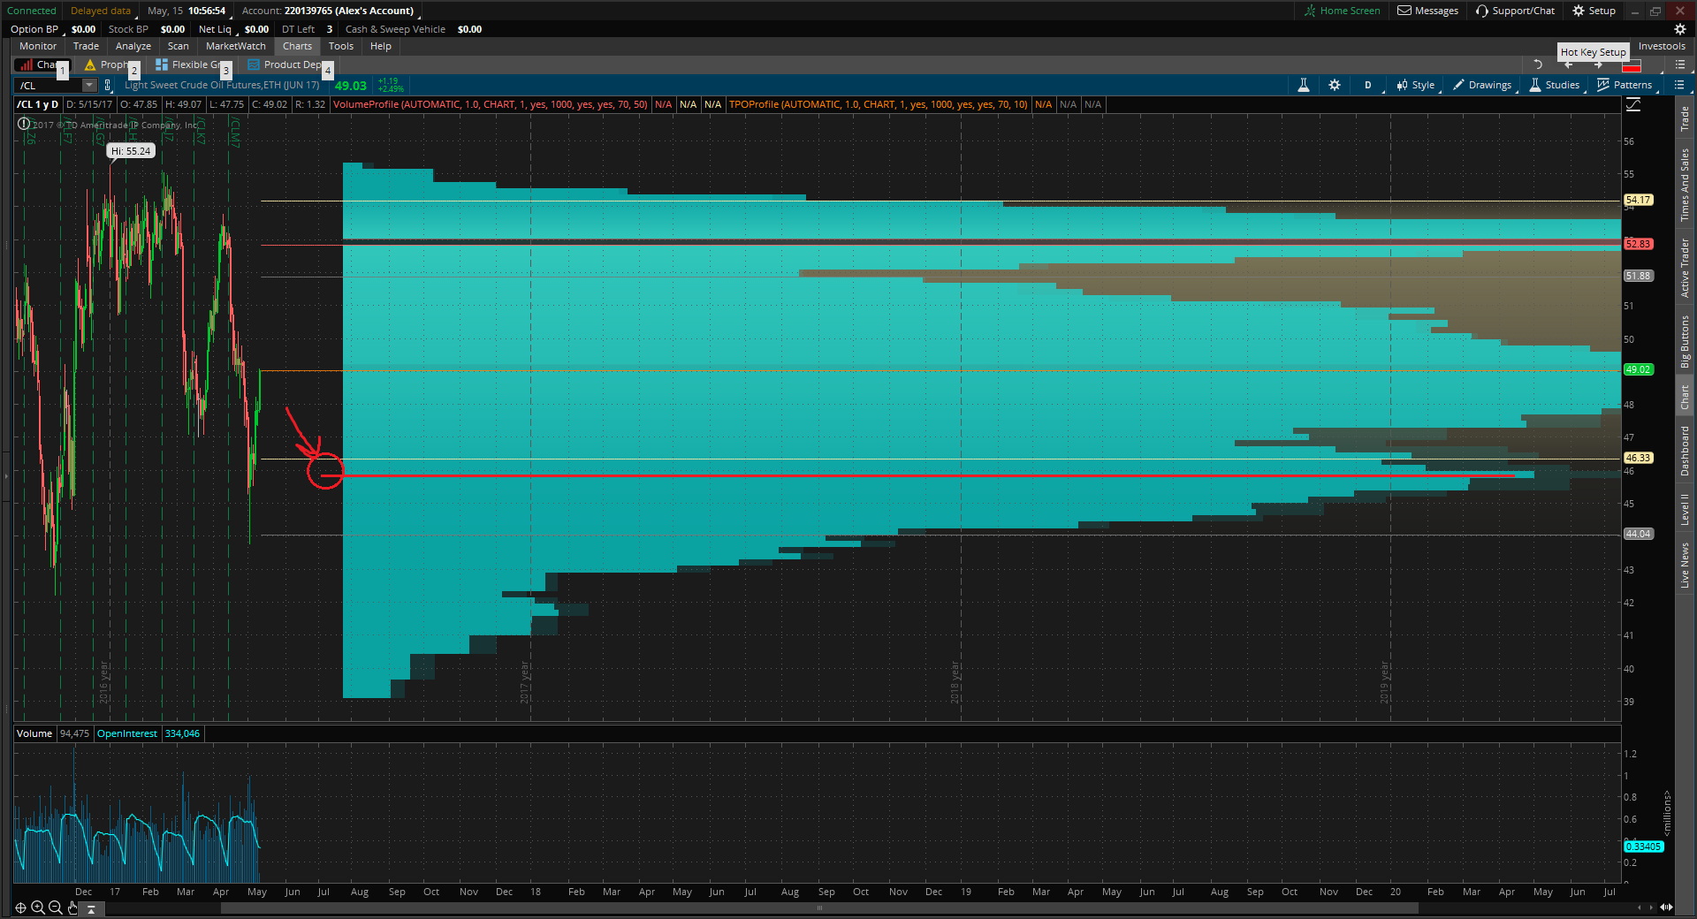Click the zoom out magnifier
The height and width of the screenshot is (919, 1697).
click(x=56, y=908)
